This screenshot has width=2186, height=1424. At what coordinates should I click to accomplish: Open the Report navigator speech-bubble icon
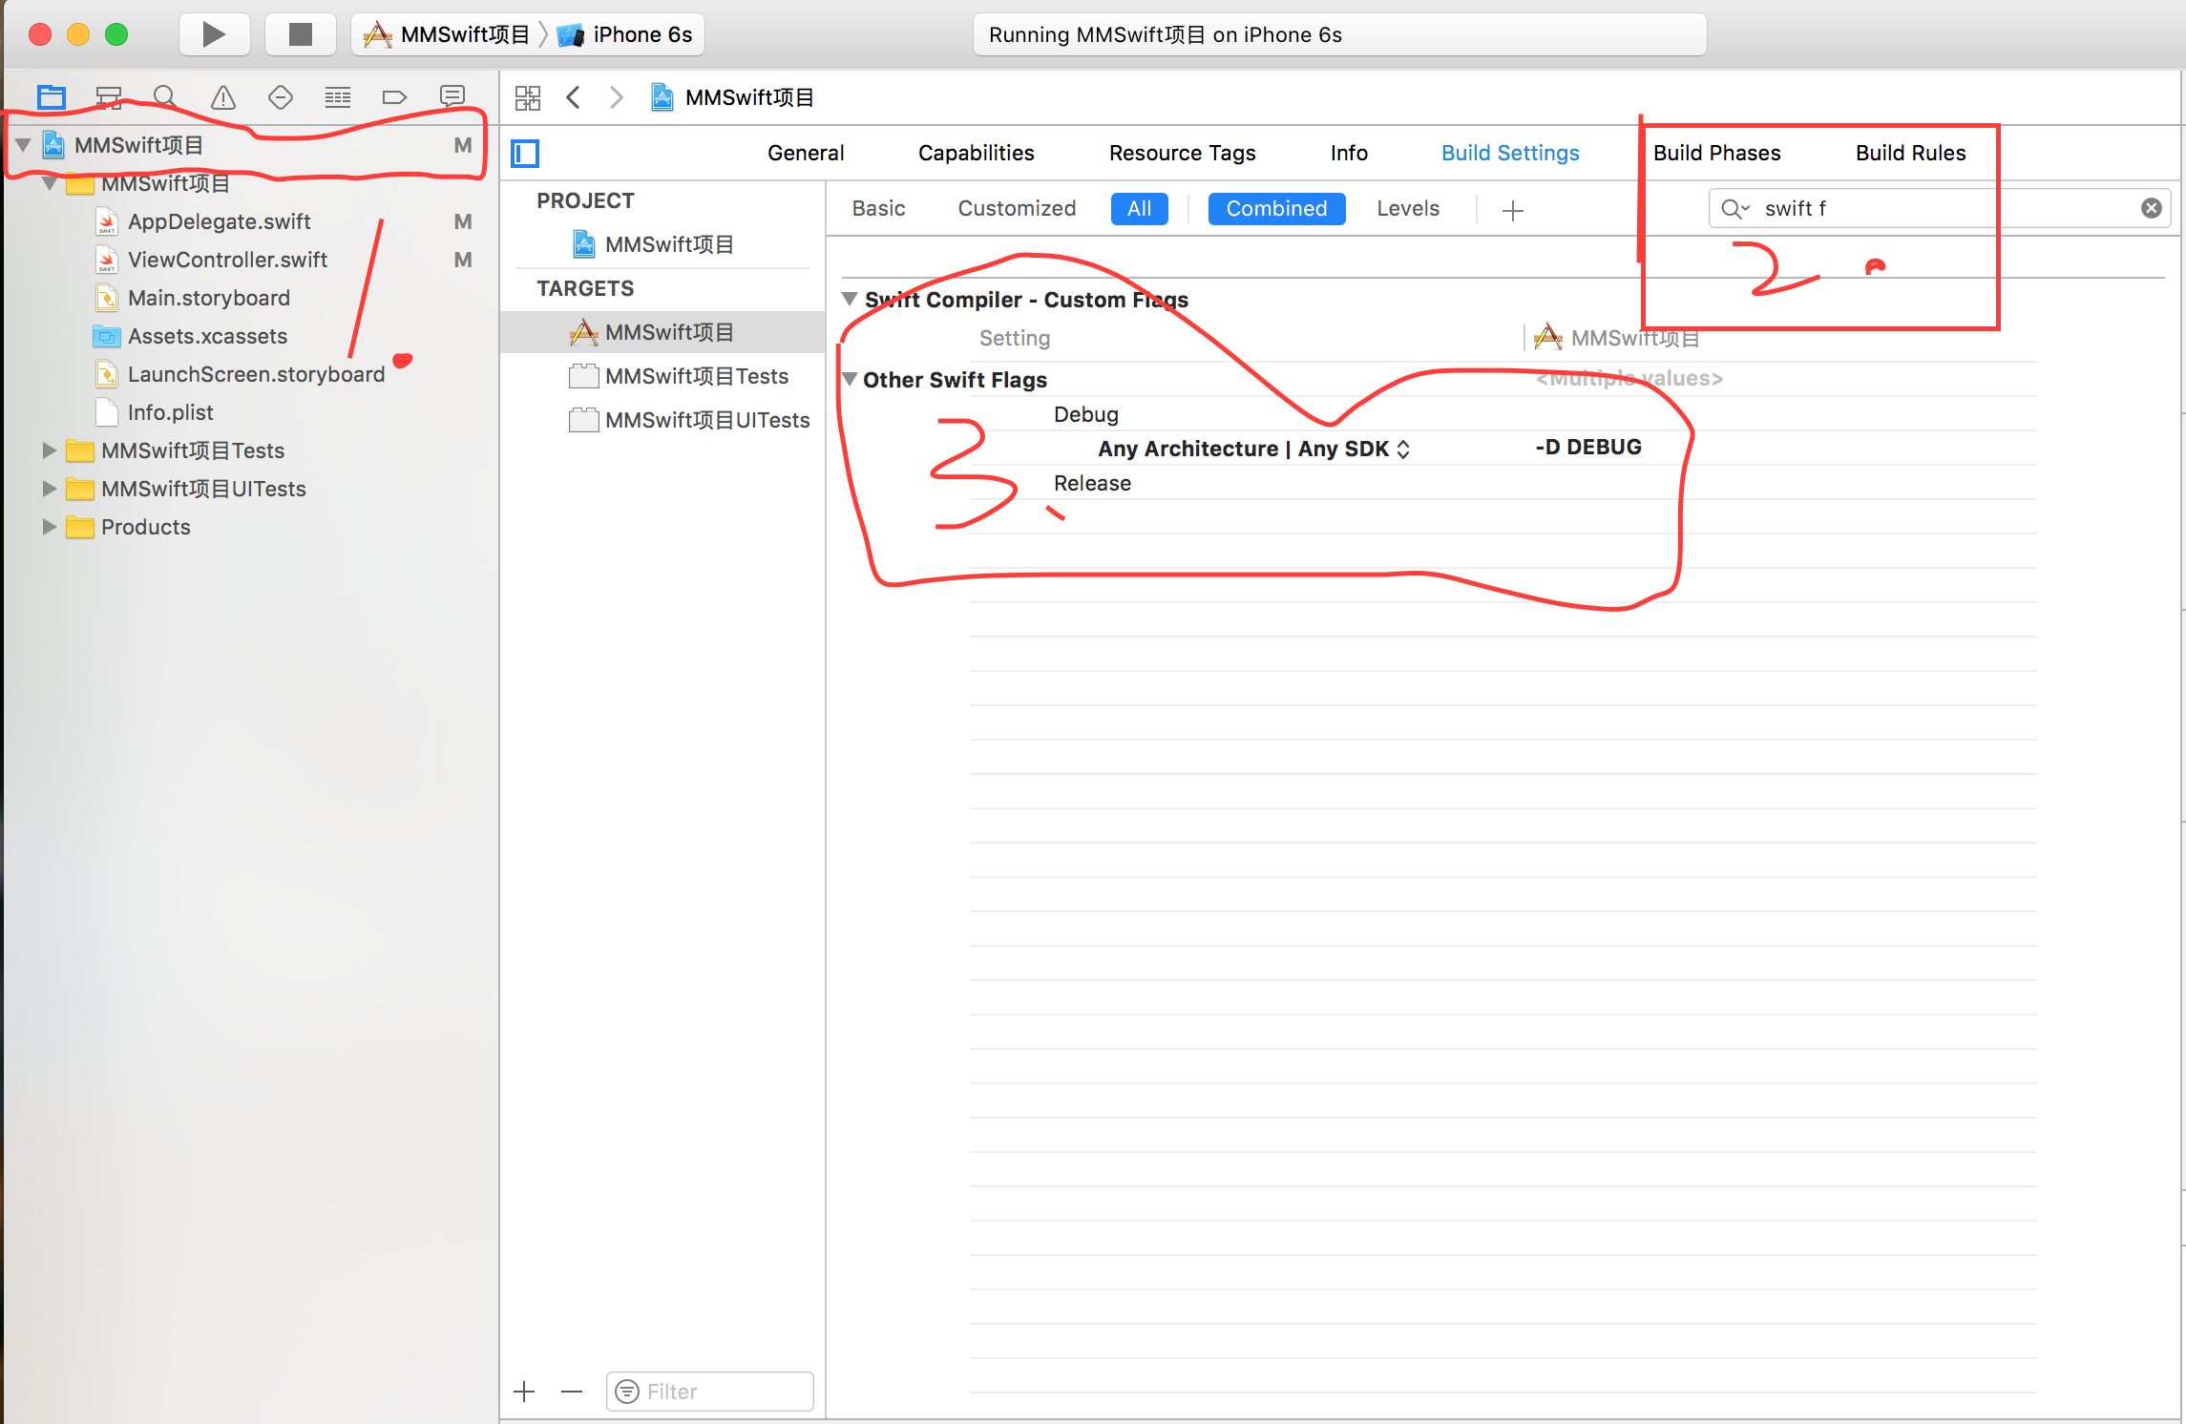click(x=452, y=96)
